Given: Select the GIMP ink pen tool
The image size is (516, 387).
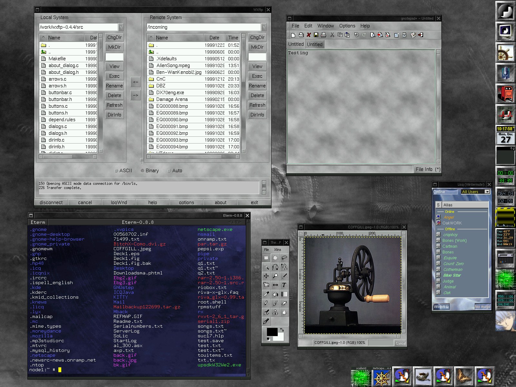Looking at the screenshot, I should (x=266, y=321).
